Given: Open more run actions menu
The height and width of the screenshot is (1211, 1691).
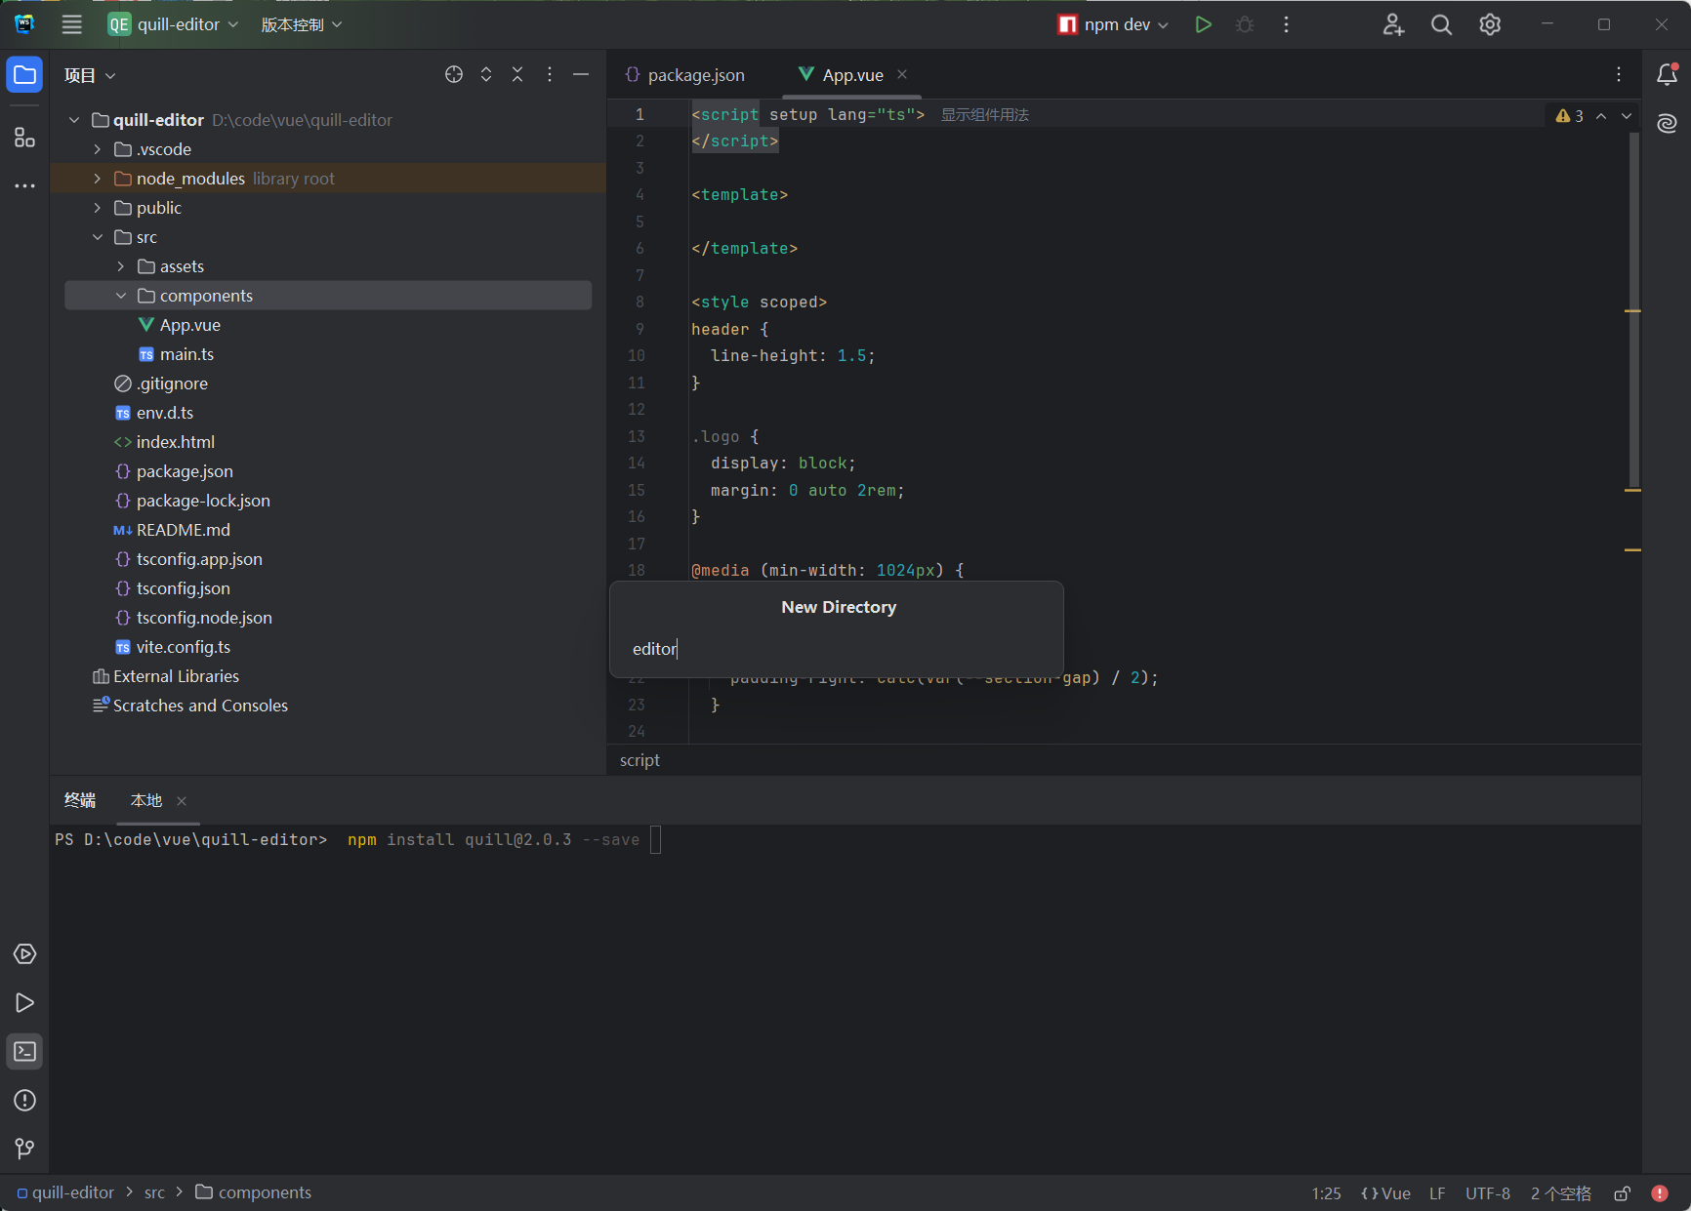Looking at the screenshot, I should (x=1286, y=24).
